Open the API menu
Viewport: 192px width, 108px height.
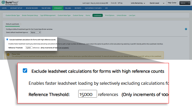[x=107, y=8]
